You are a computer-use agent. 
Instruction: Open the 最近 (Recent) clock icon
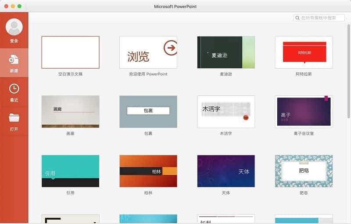point(14,89)
